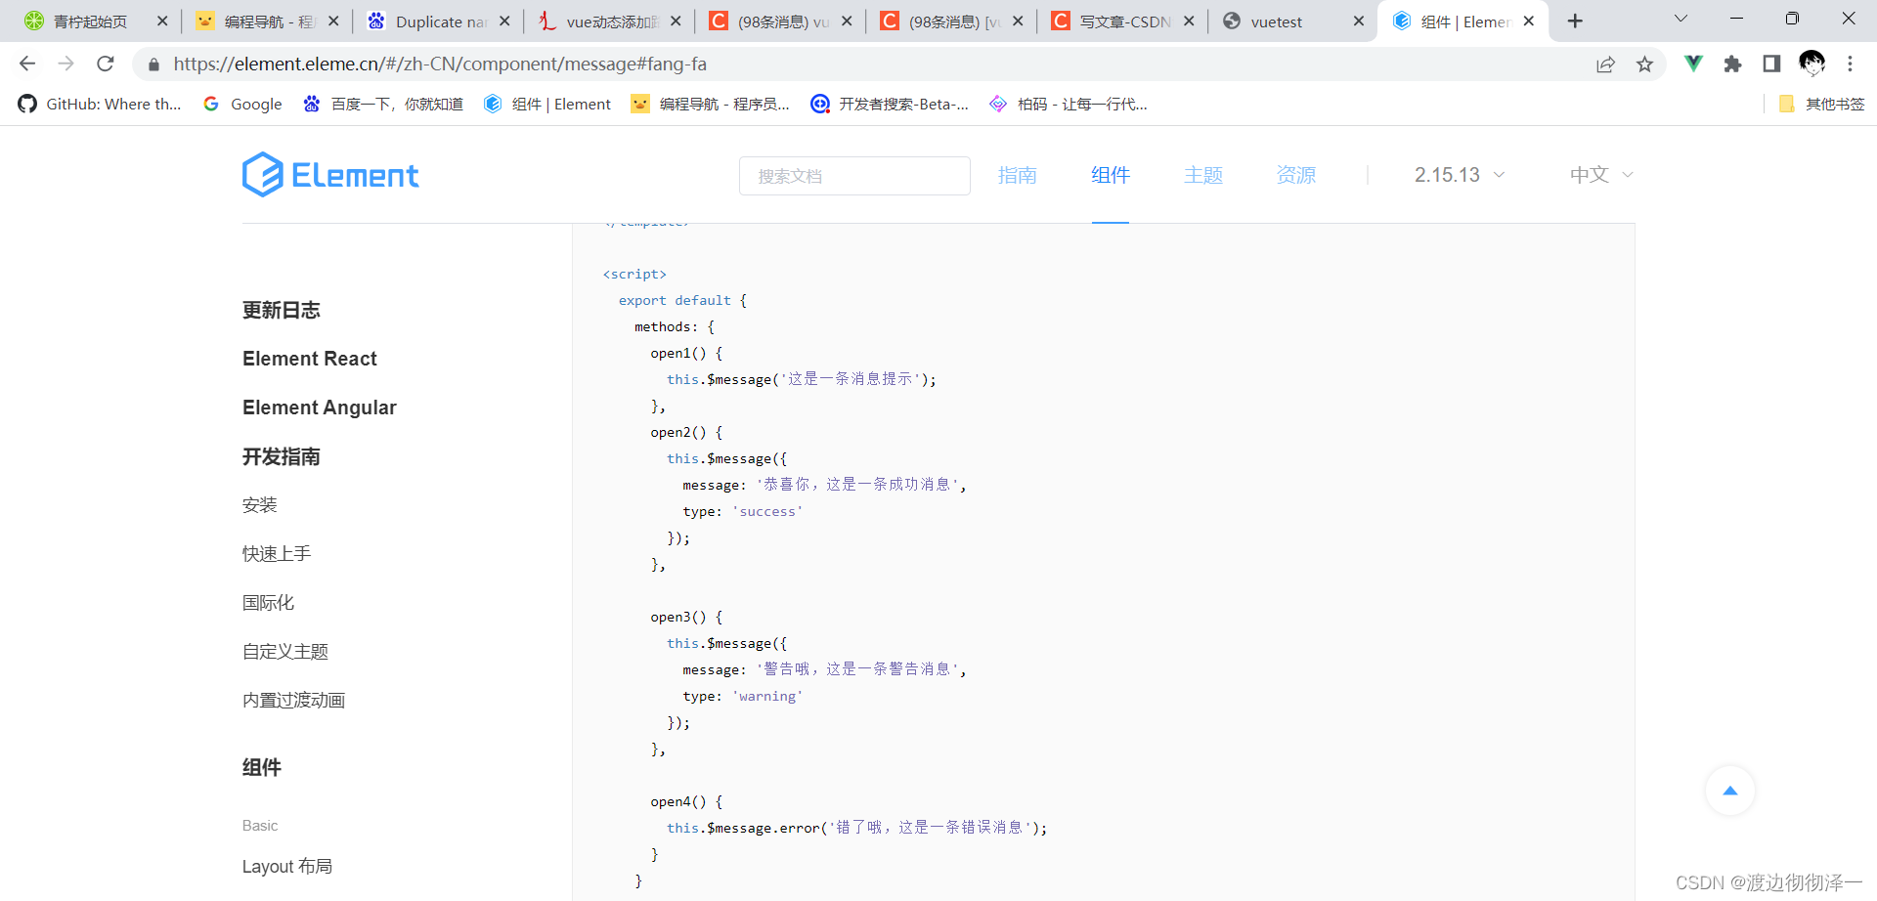Click the back-to-top arrow button
Viewport: 1877px width, 901px height.
point(1729,791)
